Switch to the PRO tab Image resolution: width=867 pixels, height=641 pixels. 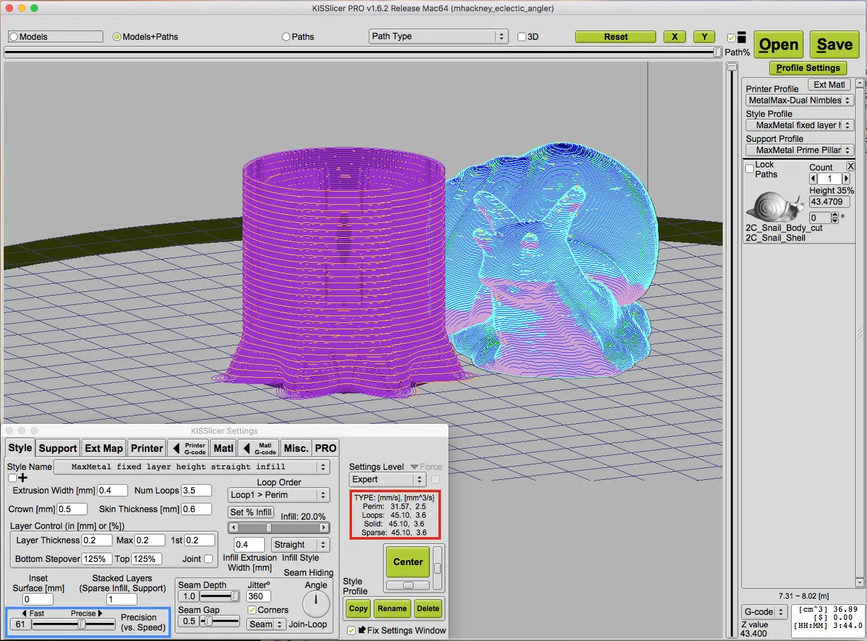(x=325, y=448)
